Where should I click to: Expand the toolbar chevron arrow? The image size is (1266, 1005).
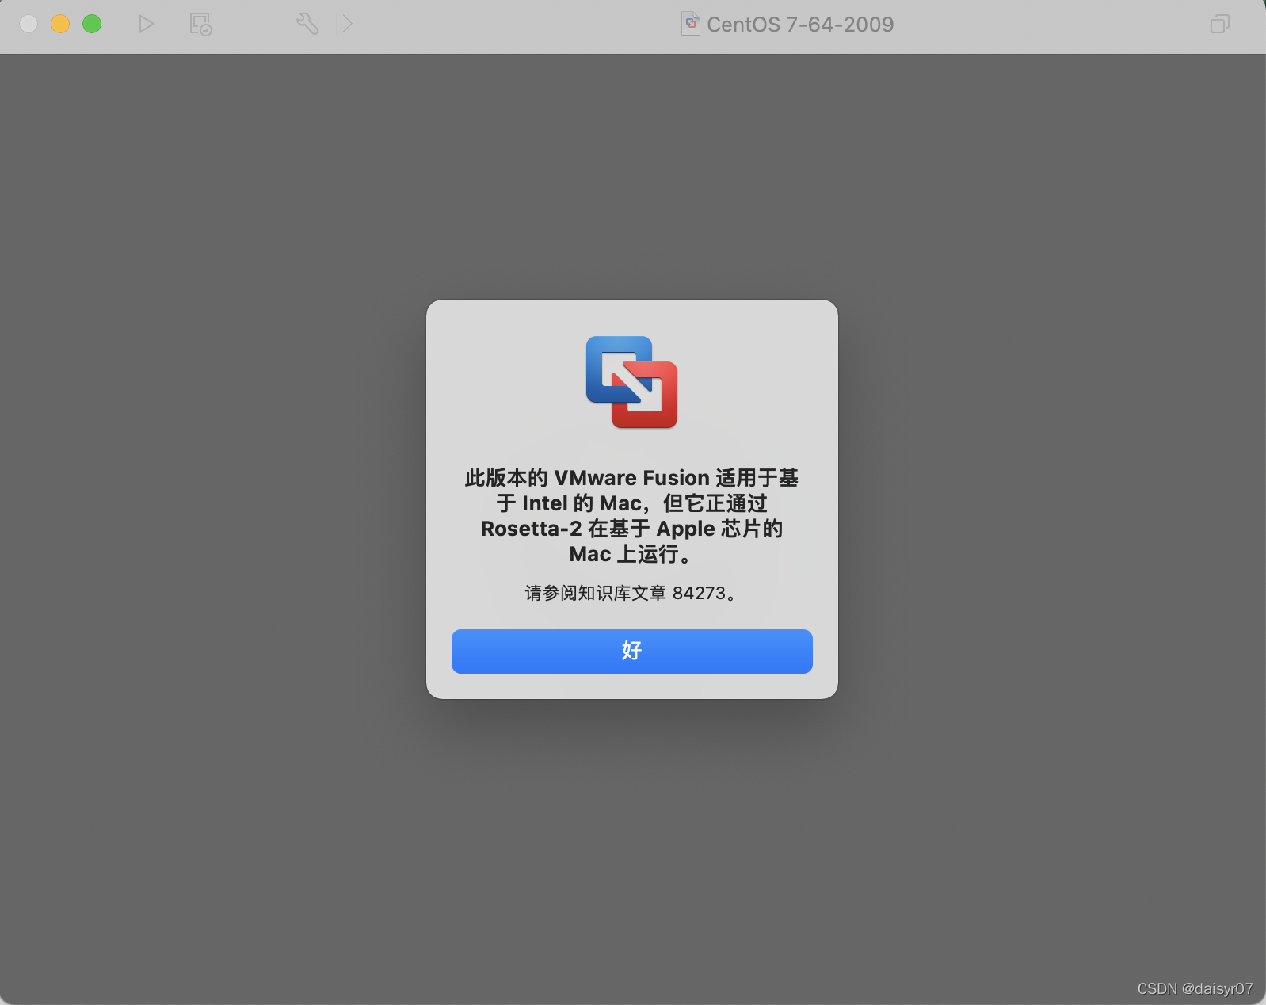tap(348, 24)
